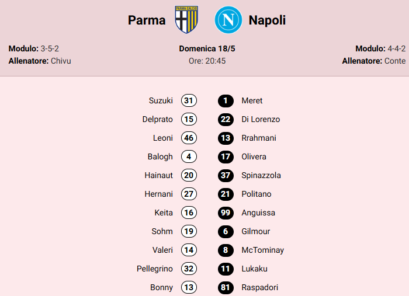409x296 pixels.
Task: Open the Napoli team name heading
Action: [267, 20]
